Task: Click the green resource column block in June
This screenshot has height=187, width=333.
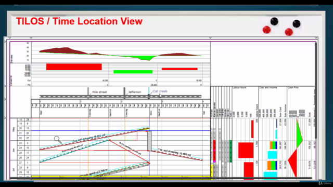Action: [230, 151]
